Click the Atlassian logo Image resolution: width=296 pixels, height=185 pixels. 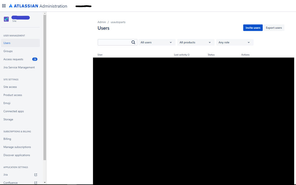tap(24, 6)
